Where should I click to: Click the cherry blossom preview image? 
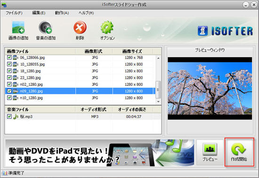click(210, 88)
